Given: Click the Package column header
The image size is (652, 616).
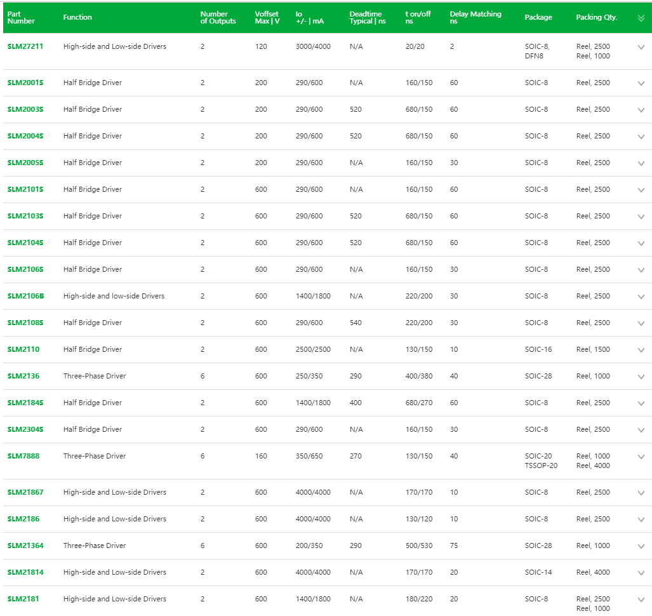Looking at the screenshot, I should click(x=538, y=17).
